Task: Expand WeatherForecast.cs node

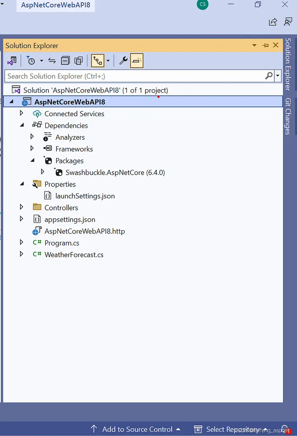Action: (21, 254)
